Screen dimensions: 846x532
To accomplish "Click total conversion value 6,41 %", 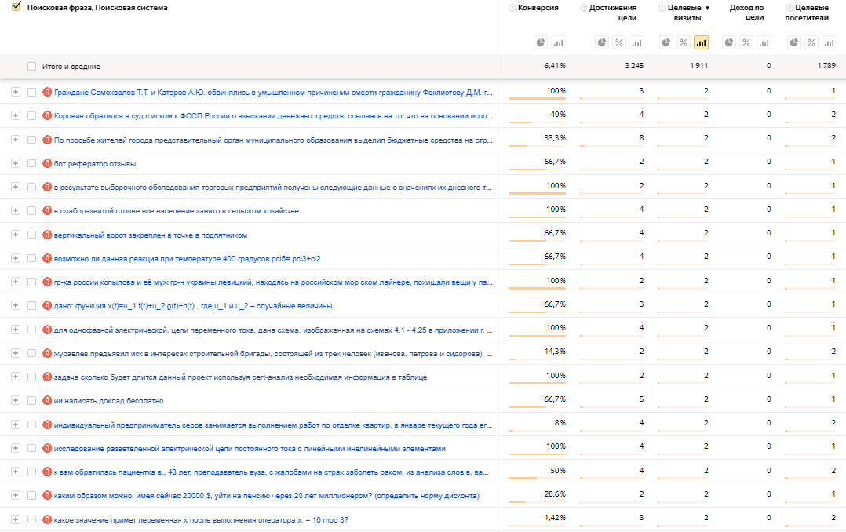I will pyautogui.click(x=555, y=65).
